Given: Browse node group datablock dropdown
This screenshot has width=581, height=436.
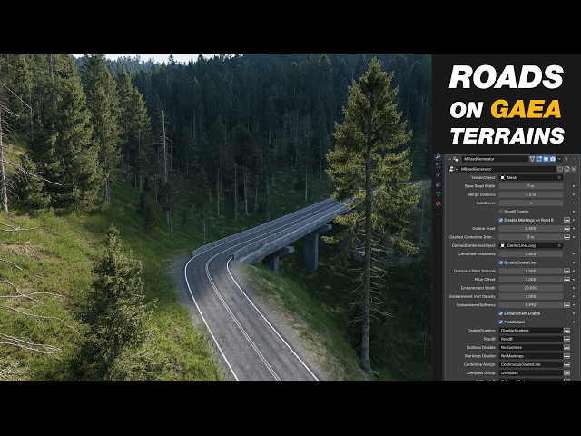Looking at the screenshot, I should tap(453, 169).
